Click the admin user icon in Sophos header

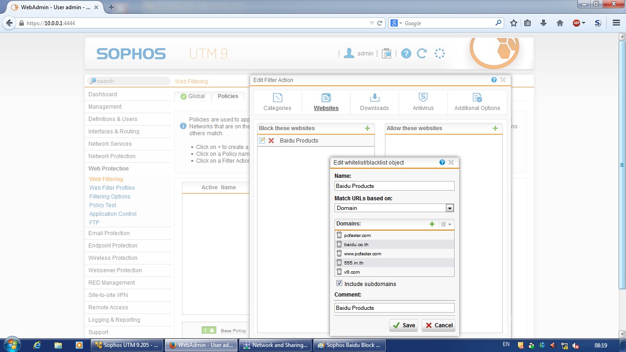349,53
